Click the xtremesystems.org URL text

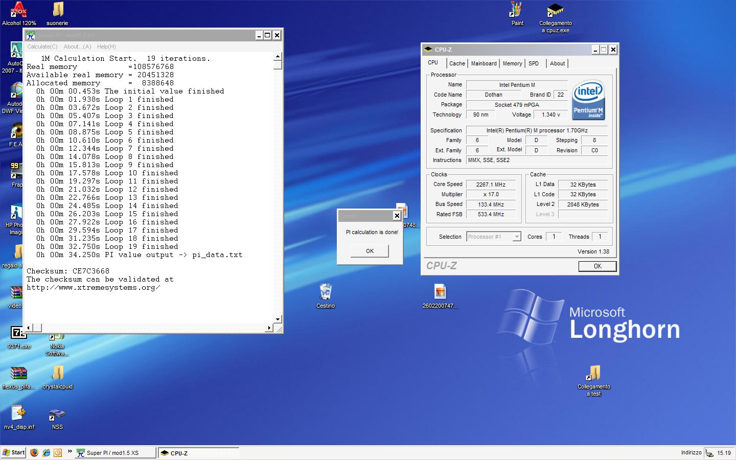[x=94, y=287]
